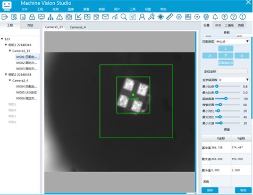The height and width of the screenshot is (195, 253).
Task: Click the notification bell icon
Action: [215, 17]
